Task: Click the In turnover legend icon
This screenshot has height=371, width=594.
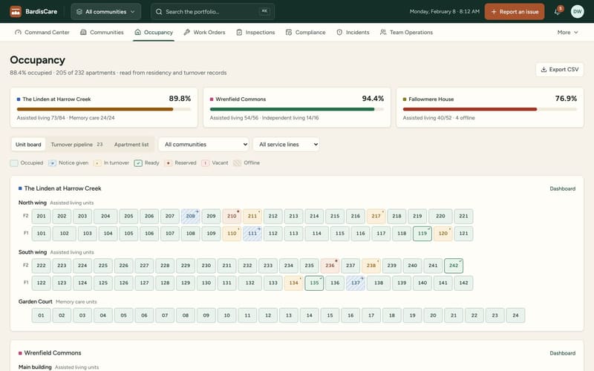Action: 97,162
